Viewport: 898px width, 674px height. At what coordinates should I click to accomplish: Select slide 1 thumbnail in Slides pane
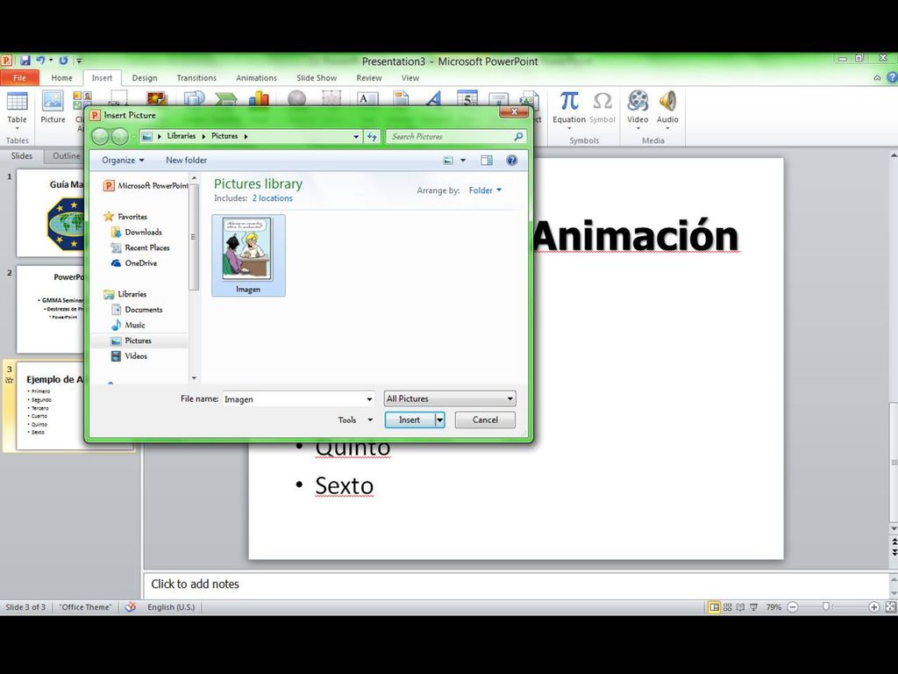coord(50,213)
